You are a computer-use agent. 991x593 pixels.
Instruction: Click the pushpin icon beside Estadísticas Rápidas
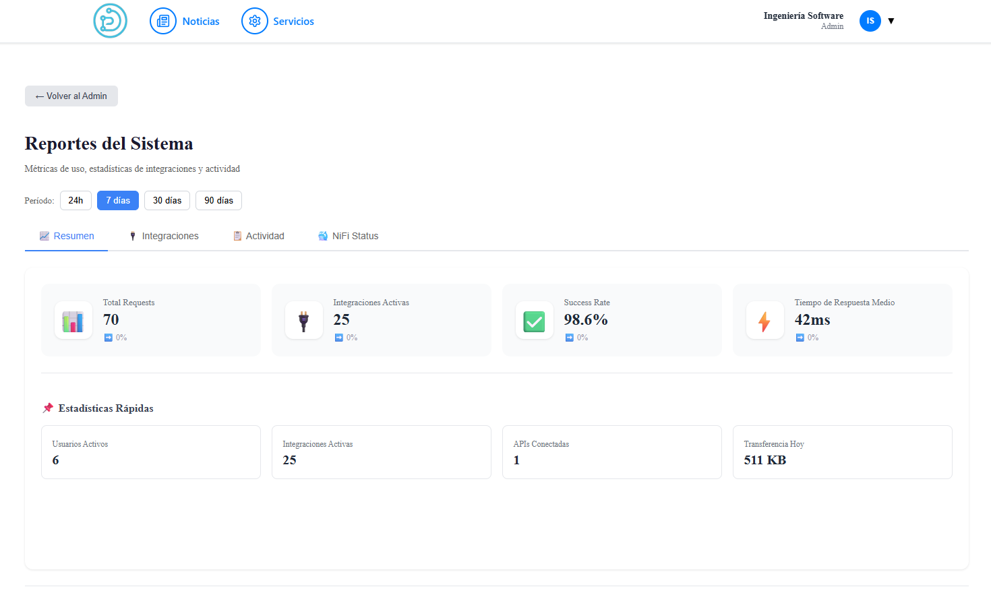point(48,408)
